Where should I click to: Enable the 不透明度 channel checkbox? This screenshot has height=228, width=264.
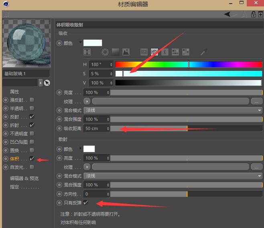coord(32,134)
